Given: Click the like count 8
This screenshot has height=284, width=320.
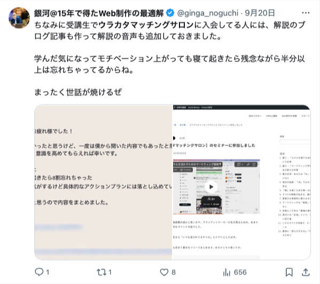Looking at the screenshot, I should point(174,272).
